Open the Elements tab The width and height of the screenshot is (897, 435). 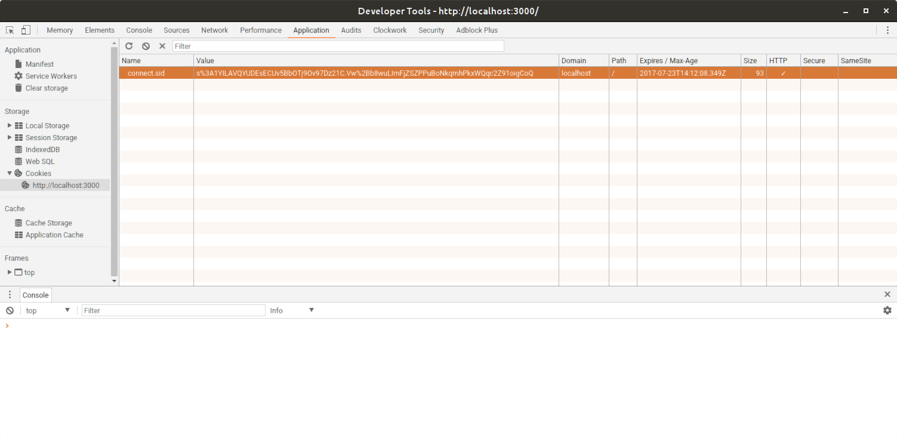tap(100, 30)
